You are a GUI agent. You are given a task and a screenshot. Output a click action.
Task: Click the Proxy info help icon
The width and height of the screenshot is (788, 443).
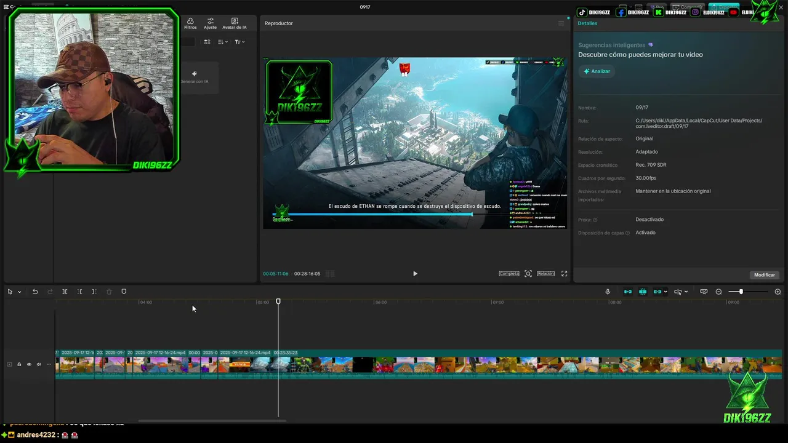tap(595, 220)
